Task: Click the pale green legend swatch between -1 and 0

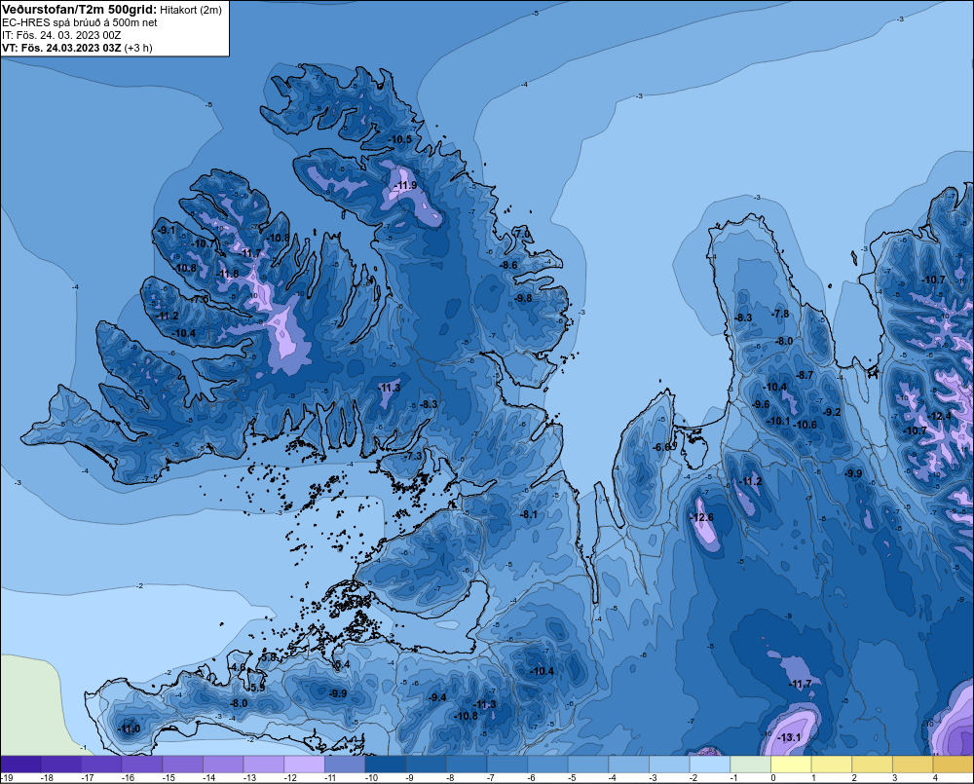Action: [x=750, y=765]
